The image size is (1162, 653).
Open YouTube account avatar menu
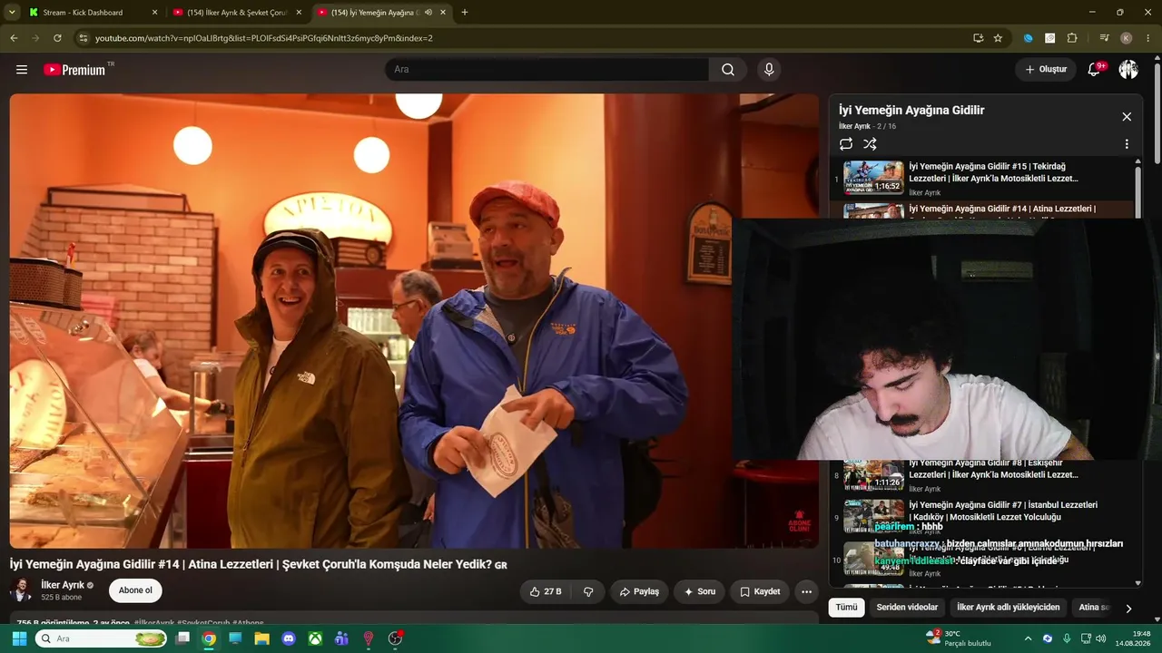(1128, 70)
